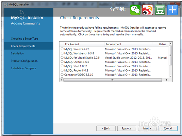Click the Cancel button
This screenshot has height=136, width=182.
tap(168, 129)
